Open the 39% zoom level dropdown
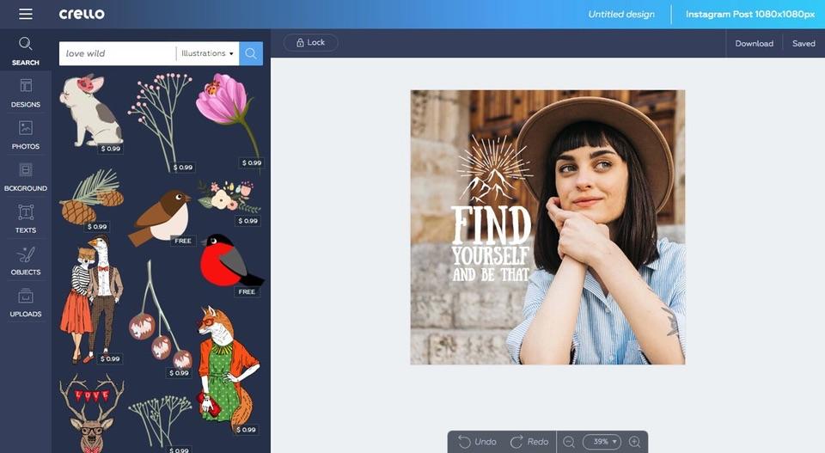 [x=602, y=442]
